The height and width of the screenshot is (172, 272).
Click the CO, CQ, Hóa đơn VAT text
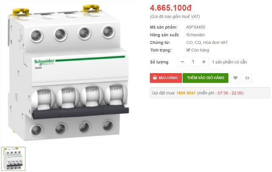click(x=207, y=43)
